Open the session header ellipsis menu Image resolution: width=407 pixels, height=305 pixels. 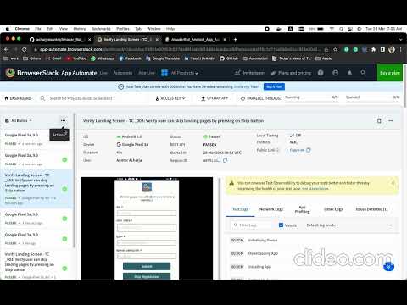(x=391, y=120)
